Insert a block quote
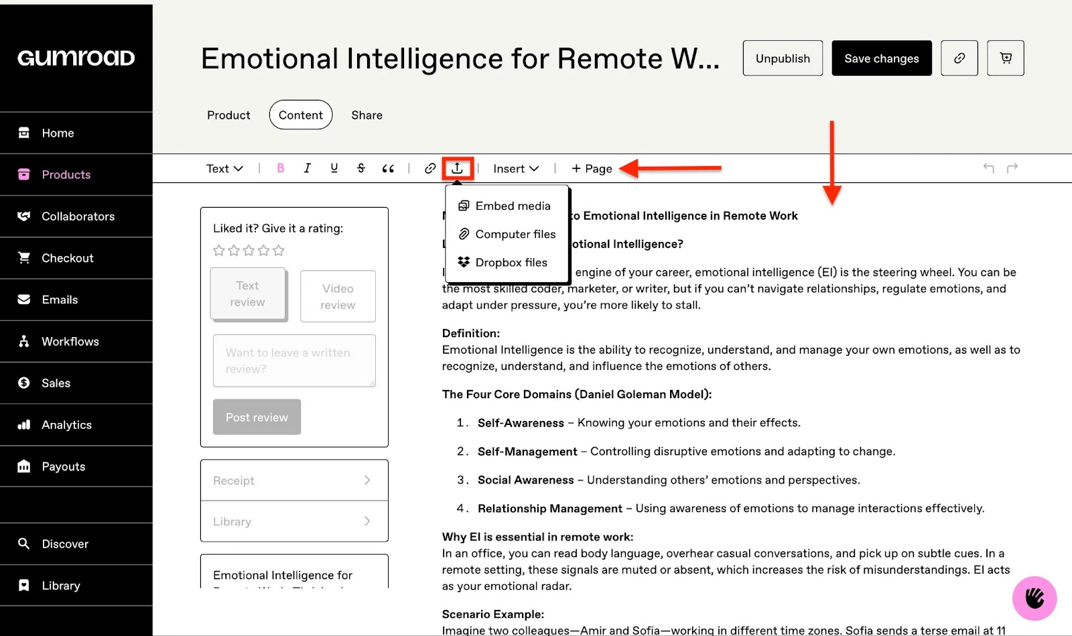 (388, 168)
